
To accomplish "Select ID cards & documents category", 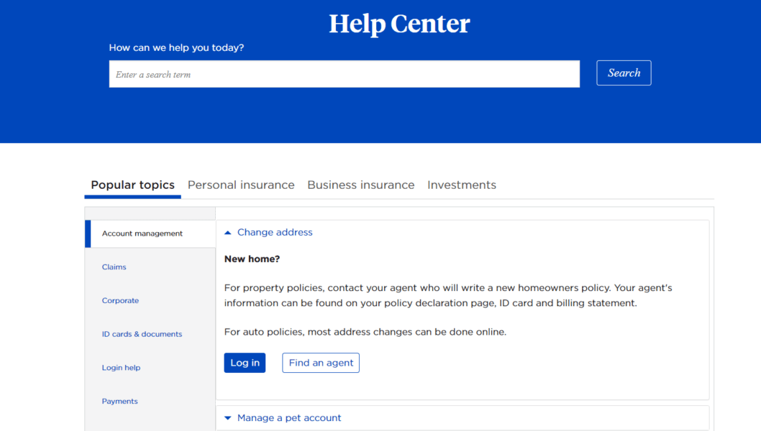I will click(x=142, y=334).
